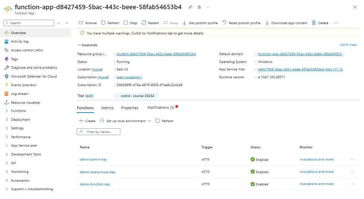Click the Filter by name field
Image resolution: width=364 pixels, height=199 pixels.
pyautogui.click(x=102, y=132)
